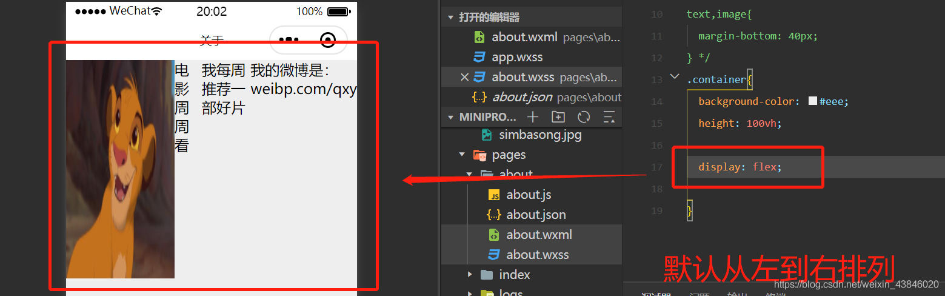Click the 我每周推荐一部好片 text in simulator
945x296 pixels.
pyautogui.click(x=223, y=89)
